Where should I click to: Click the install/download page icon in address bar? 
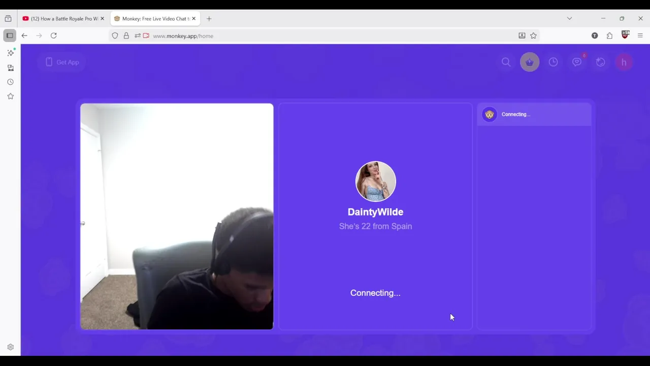[522, 36]
